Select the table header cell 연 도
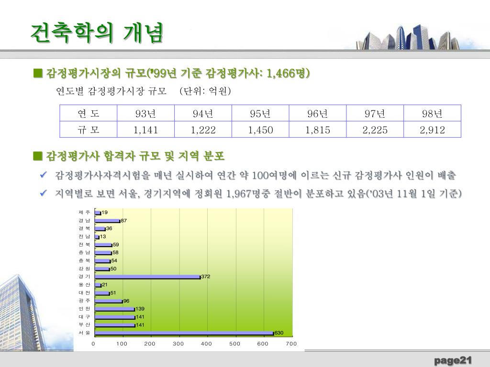The image size is (490, 367). 89,113
